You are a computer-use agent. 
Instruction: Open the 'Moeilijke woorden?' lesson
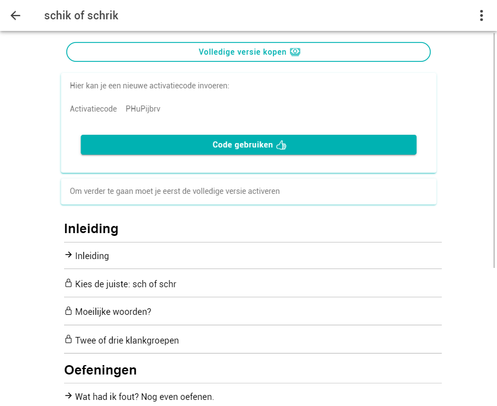113,312
